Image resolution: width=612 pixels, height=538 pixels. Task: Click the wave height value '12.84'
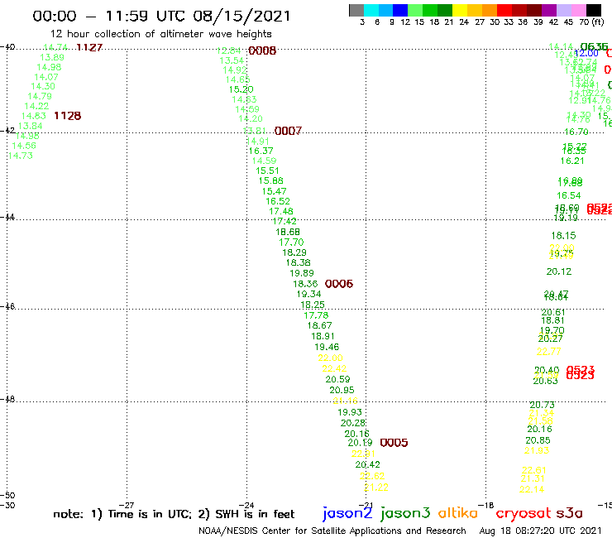click(x=229, y=50)
